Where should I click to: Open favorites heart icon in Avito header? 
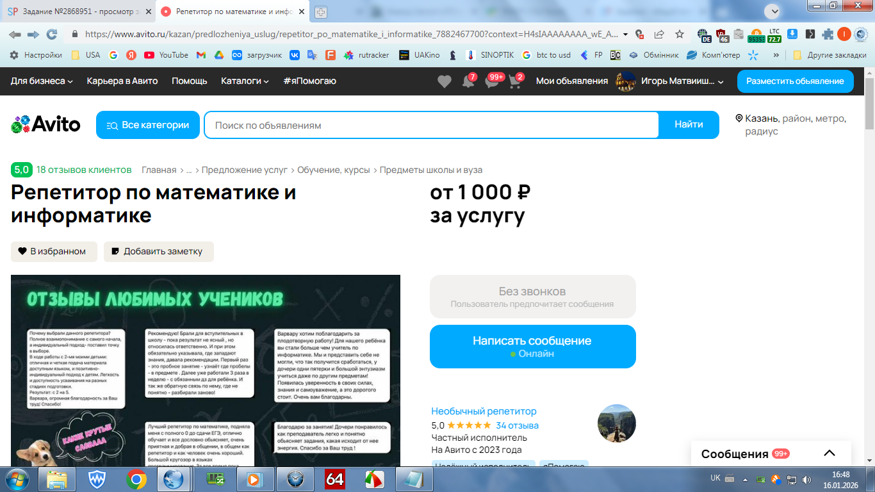[x=445, y=81]
